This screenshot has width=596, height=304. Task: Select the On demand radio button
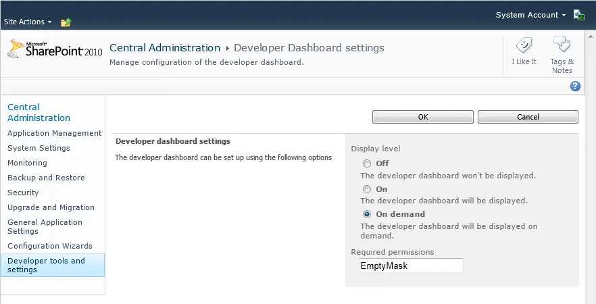367,214
